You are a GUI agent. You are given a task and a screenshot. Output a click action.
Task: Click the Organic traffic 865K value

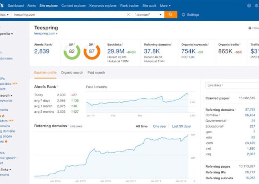point(225,51)
